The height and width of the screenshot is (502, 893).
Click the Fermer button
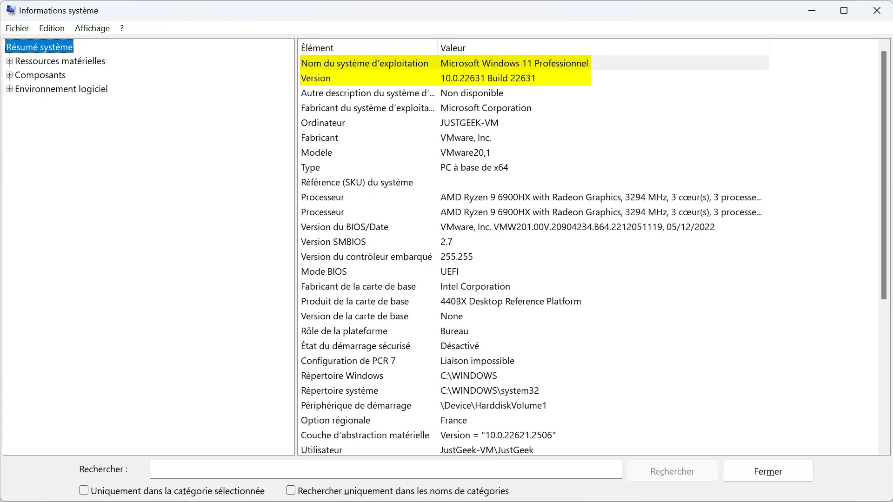768,471
